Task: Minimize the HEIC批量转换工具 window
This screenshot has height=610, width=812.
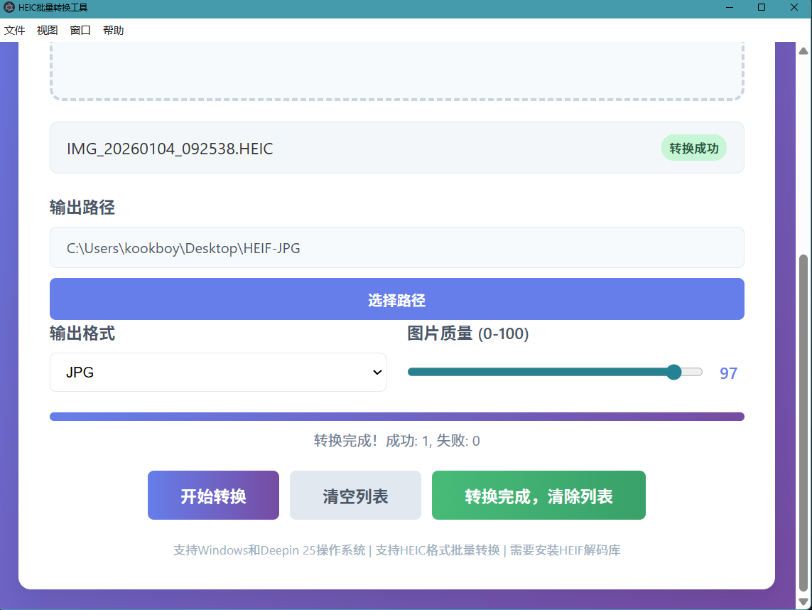Action: [729, 7]
